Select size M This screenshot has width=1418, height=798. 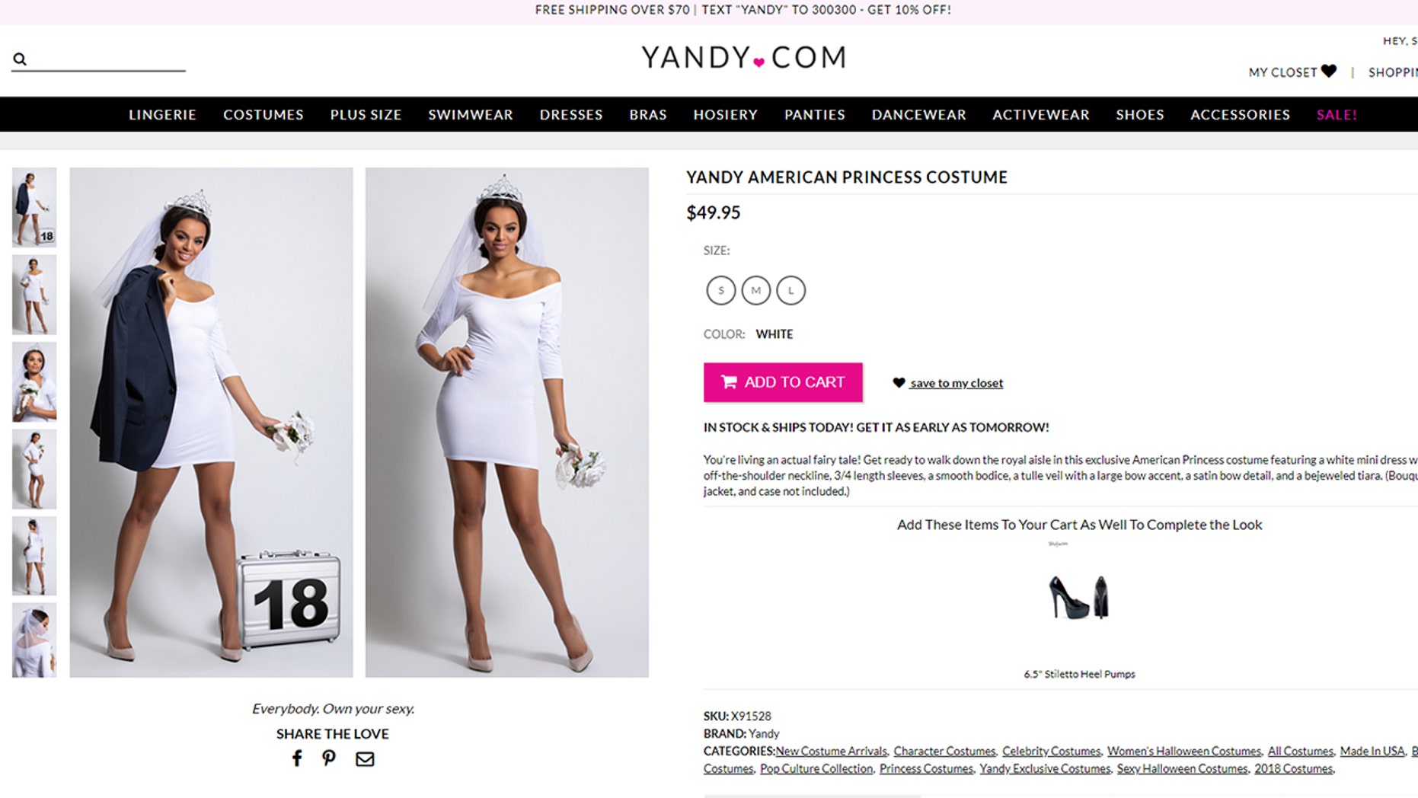click(x=755, y=290)
